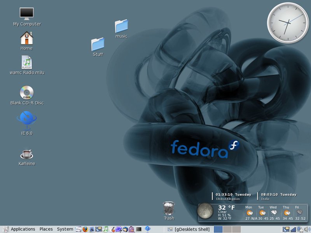Click the blue IE globe launcher in panel
311x233 pixels.
pyautogui.click(x=148, y=229)
